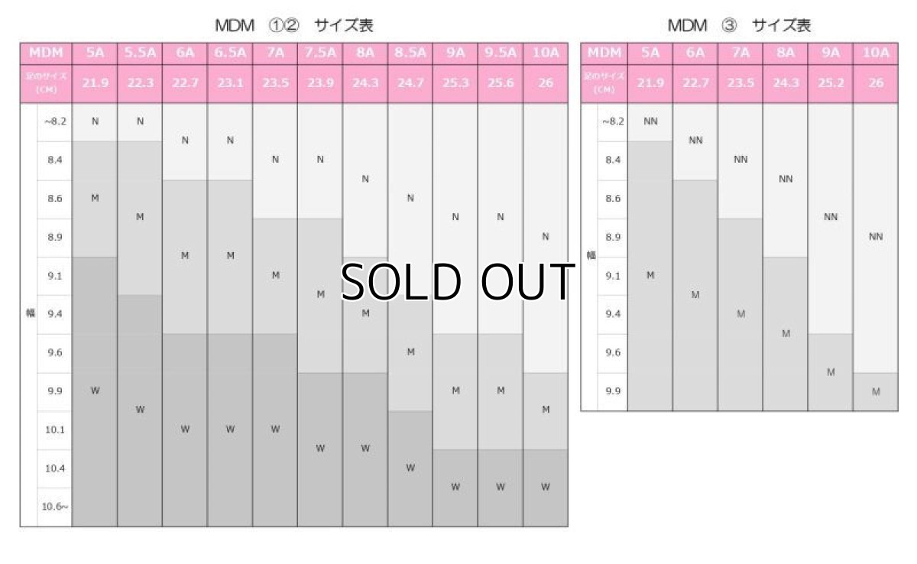Select the 5.5A column header
This screenshot has width=917, height=564.
[x=140, y=53]
